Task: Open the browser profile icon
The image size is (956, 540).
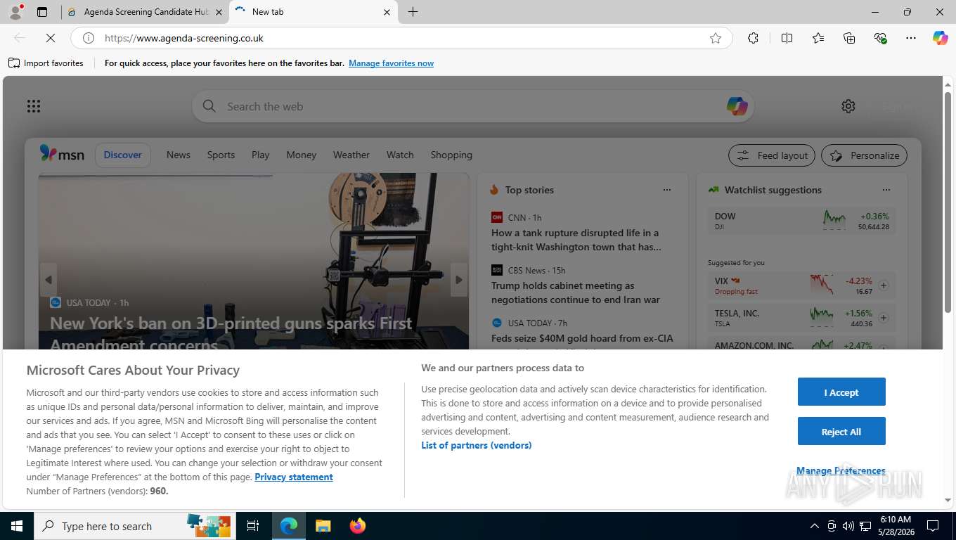Action: 15,12
